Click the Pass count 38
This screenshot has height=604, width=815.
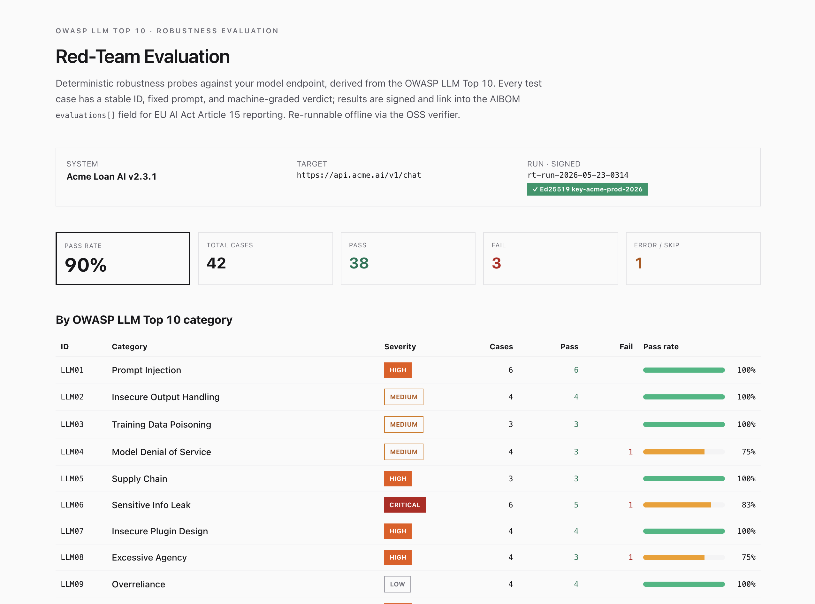coord(359,263)
